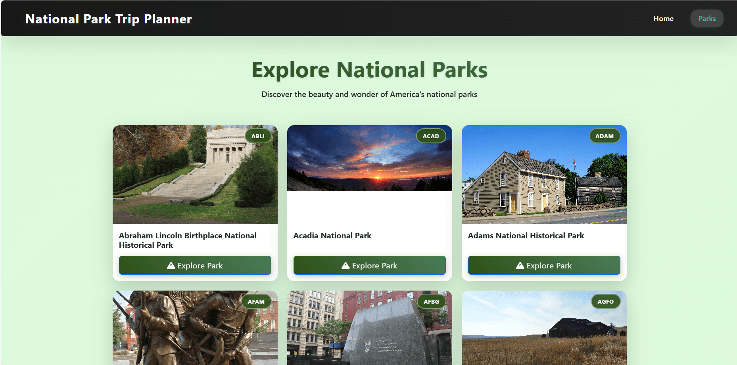Image resolution: width=737 pixels, height=365 pixels.
Task: Click the Adams National Historical Park house photo
Action: [543, 174]
